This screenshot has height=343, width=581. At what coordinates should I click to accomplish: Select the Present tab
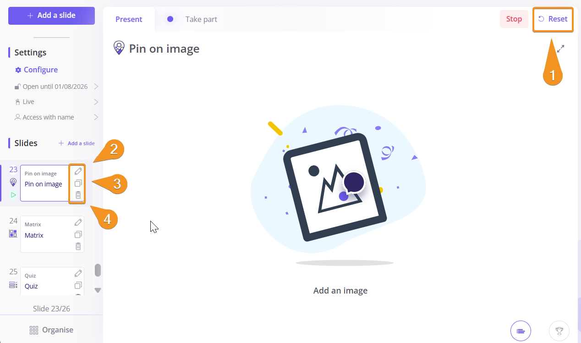click(x=129, y=19)
